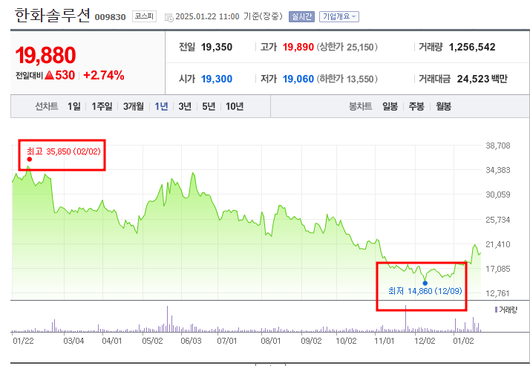Click the opening price 19,300
The image size is (530, 366).
[x=217, y=79]
